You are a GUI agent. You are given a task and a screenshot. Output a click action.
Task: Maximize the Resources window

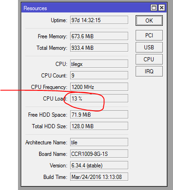(x=154, y=8)
